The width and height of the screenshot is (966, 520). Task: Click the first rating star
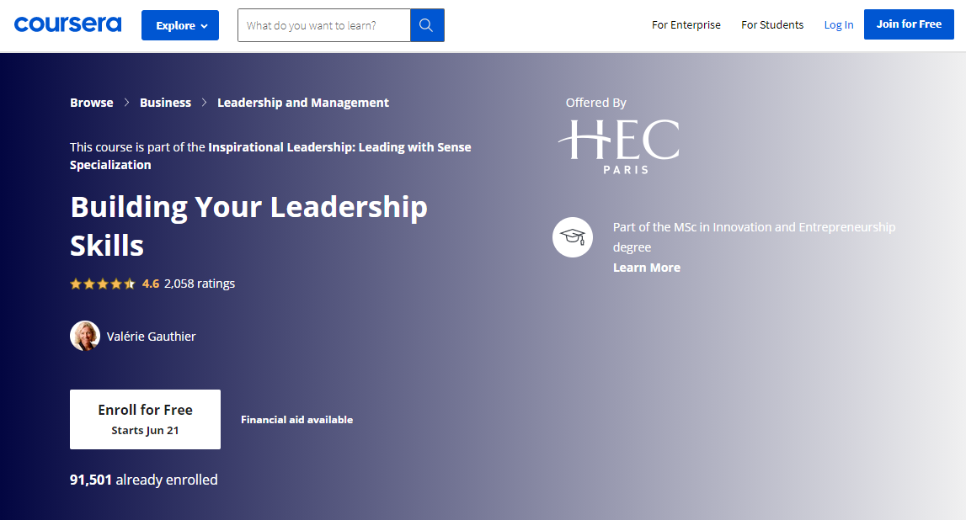(x=75, y=284)
